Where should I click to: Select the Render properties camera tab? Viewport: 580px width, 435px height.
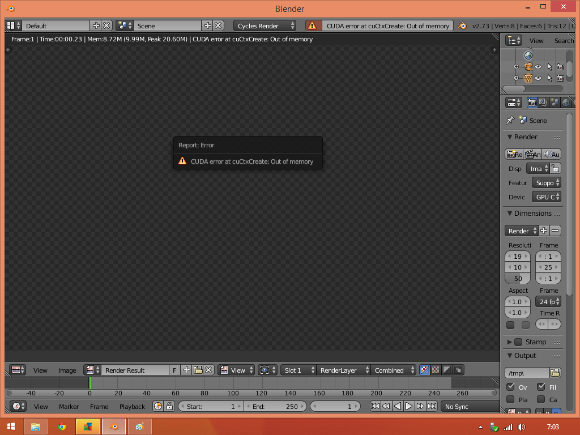(532, 103)
